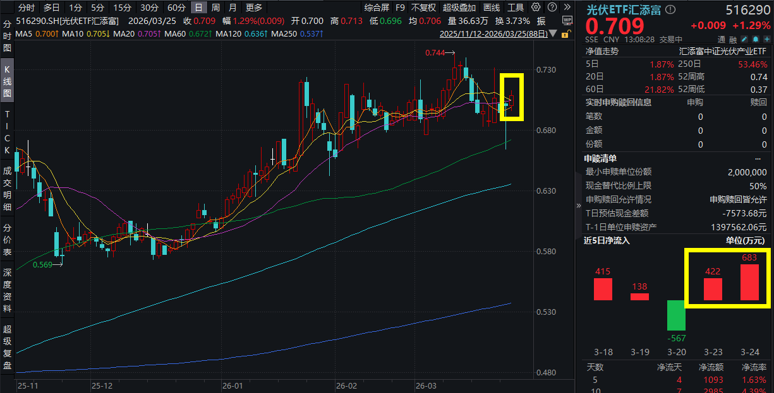This screenshot has width=774, height=393.
Task: Click the 3-24 red inflow bar
Action: tap(749, 282)
